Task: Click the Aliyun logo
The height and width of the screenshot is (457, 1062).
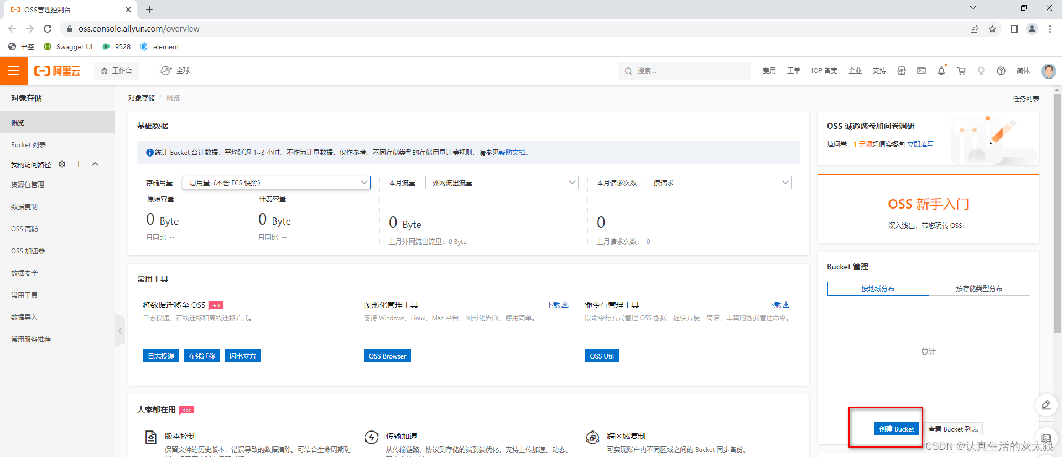Action: 57,71
